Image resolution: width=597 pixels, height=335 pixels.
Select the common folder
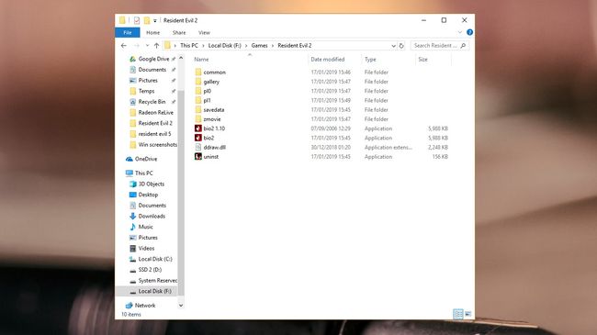click(214, 73)
